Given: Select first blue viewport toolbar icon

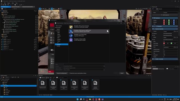Looking at the screenshot, I should (40, 9).
